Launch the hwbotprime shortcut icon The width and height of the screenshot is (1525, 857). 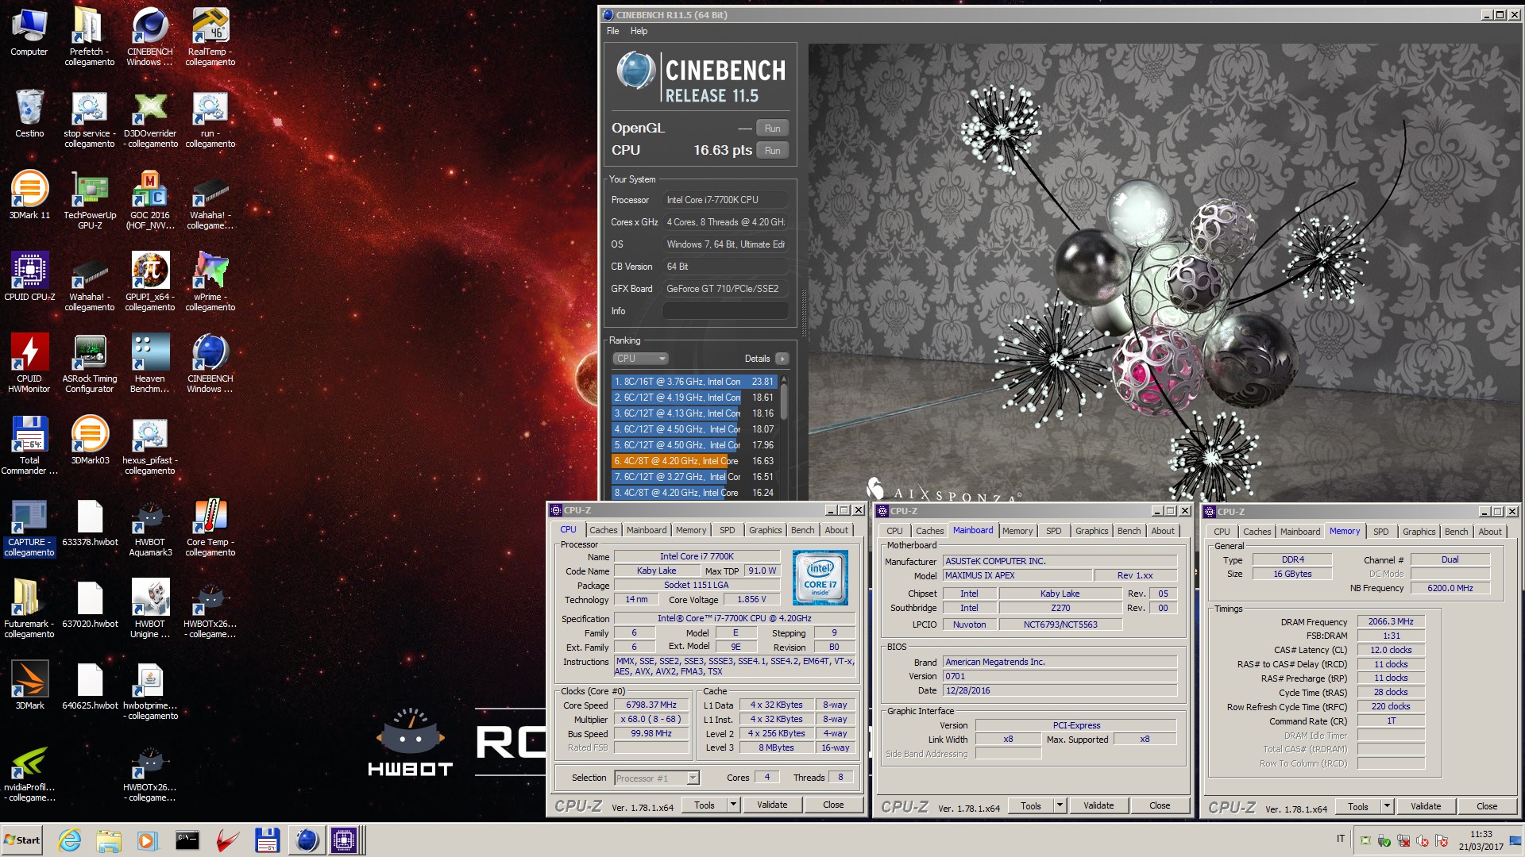point(150,691)
